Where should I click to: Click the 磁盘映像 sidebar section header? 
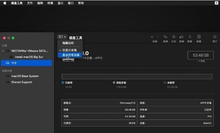7,71
